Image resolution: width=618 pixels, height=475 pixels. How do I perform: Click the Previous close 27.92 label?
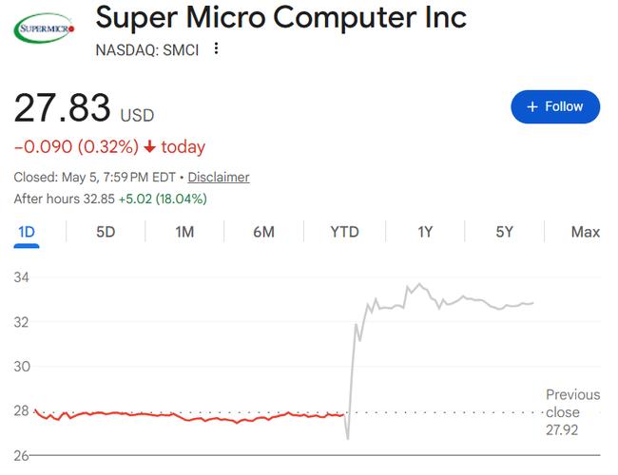click(x=572, y=412)
